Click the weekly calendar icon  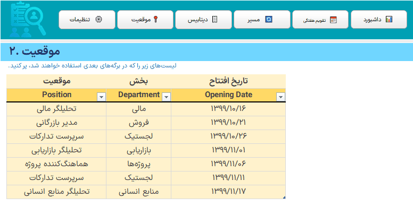click(334, 20)
